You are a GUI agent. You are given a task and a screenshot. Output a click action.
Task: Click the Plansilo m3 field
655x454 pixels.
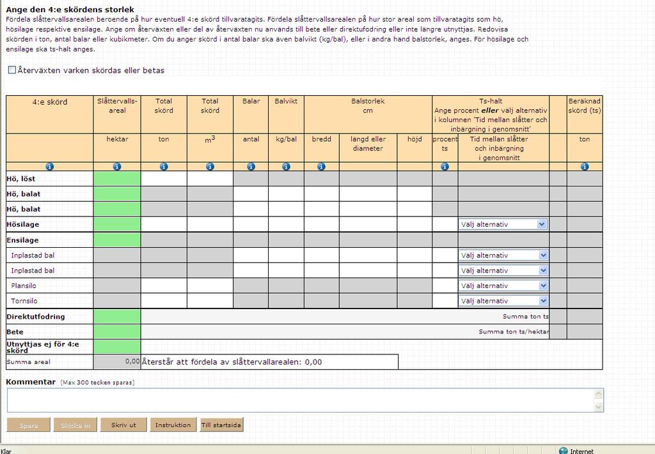coord(210,285)
